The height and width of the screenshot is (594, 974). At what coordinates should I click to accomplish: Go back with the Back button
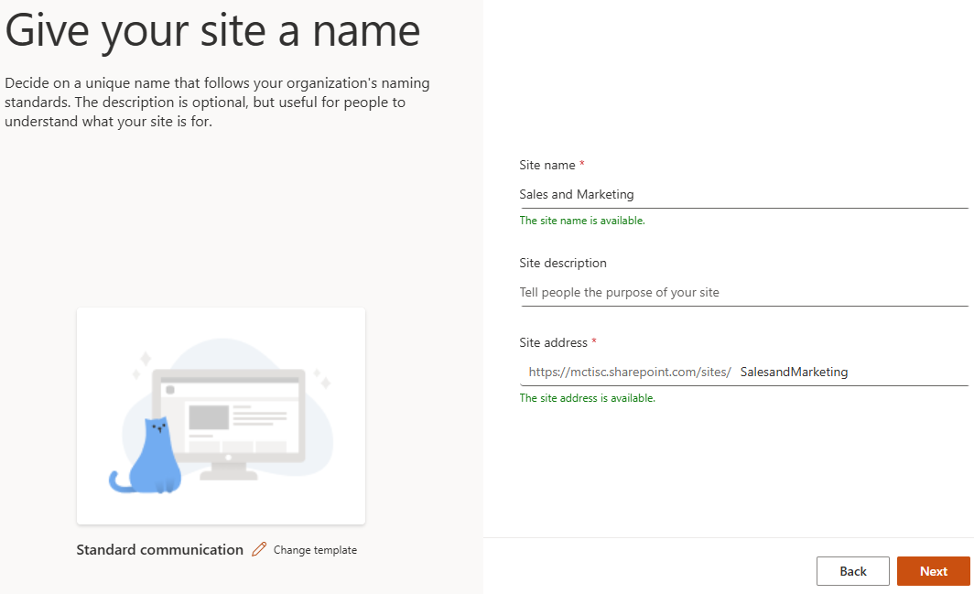coord(853,571)
